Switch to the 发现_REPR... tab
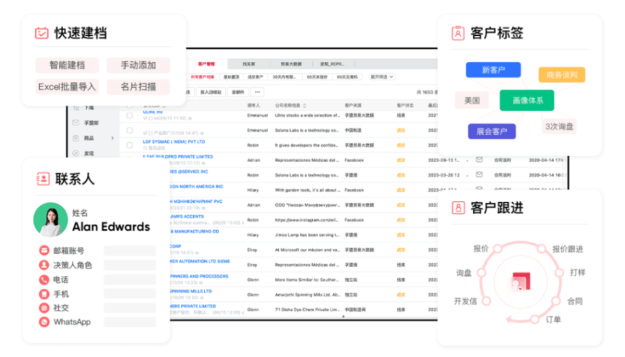 333,64
